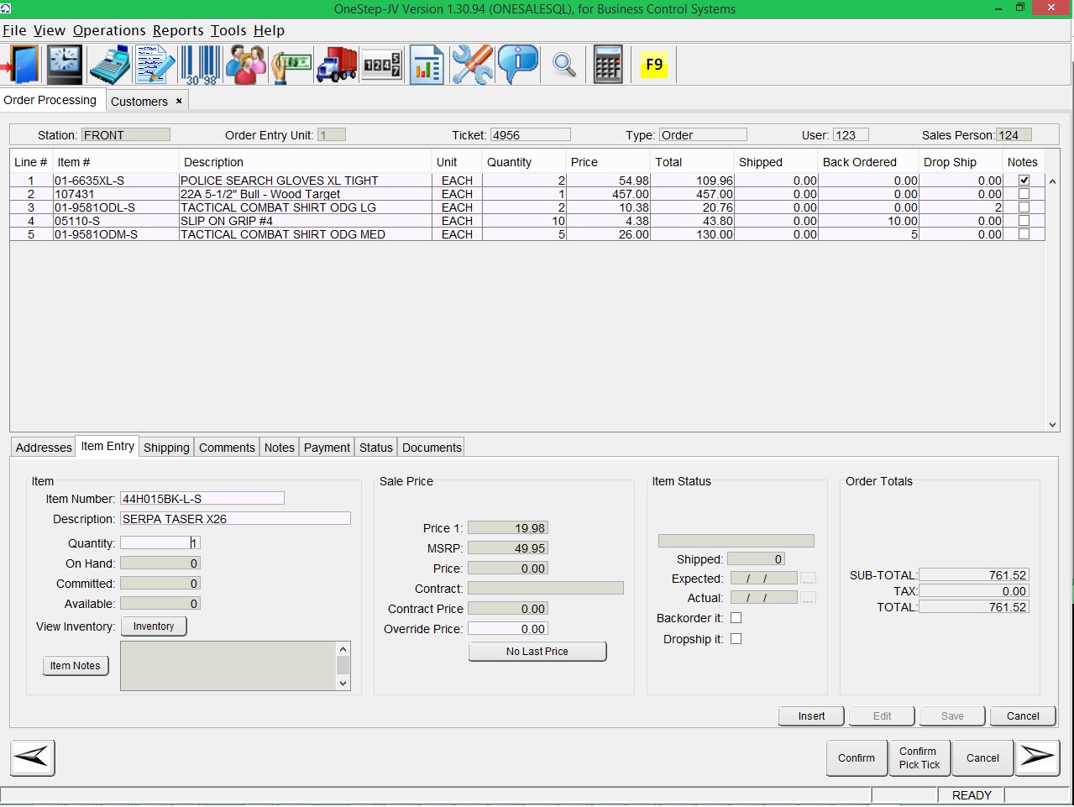Screen dimensions: 1074x807
Task: Click the yellow F9 toolbar button
Action: pyautogui.click(x=653, y=65)
